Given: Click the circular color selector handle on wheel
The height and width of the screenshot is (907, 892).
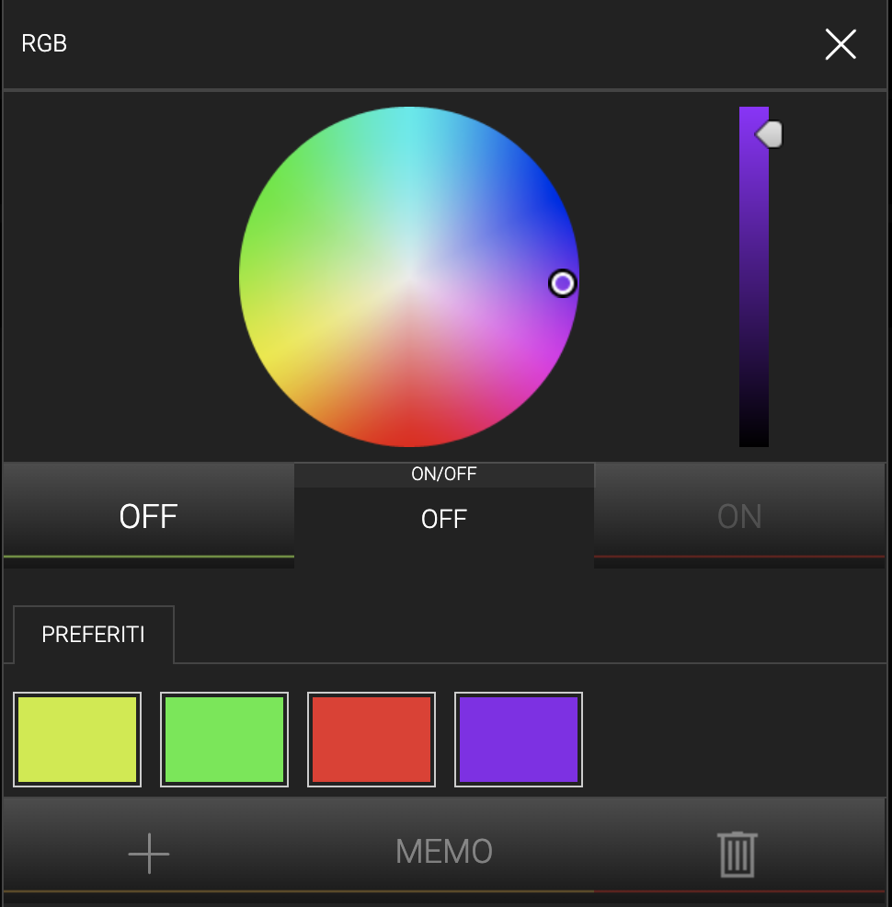Looking at the screenshot, I should pyautogui.click(x=562, y=283).
